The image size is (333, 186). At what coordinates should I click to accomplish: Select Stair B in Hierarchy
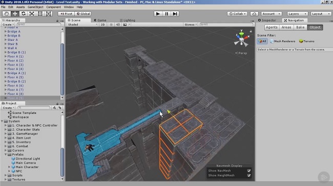[x=12, y=44]
